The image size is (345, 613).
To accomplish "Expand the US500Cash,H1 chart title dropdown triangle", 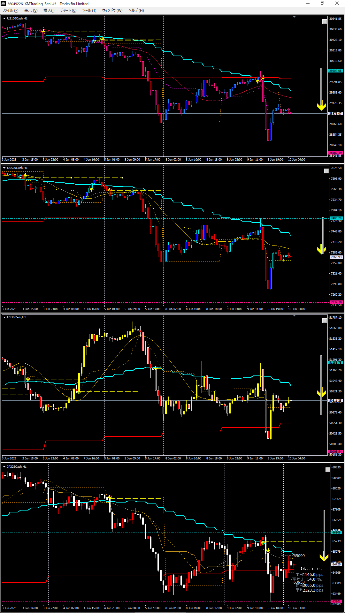I will click(4, 168).
